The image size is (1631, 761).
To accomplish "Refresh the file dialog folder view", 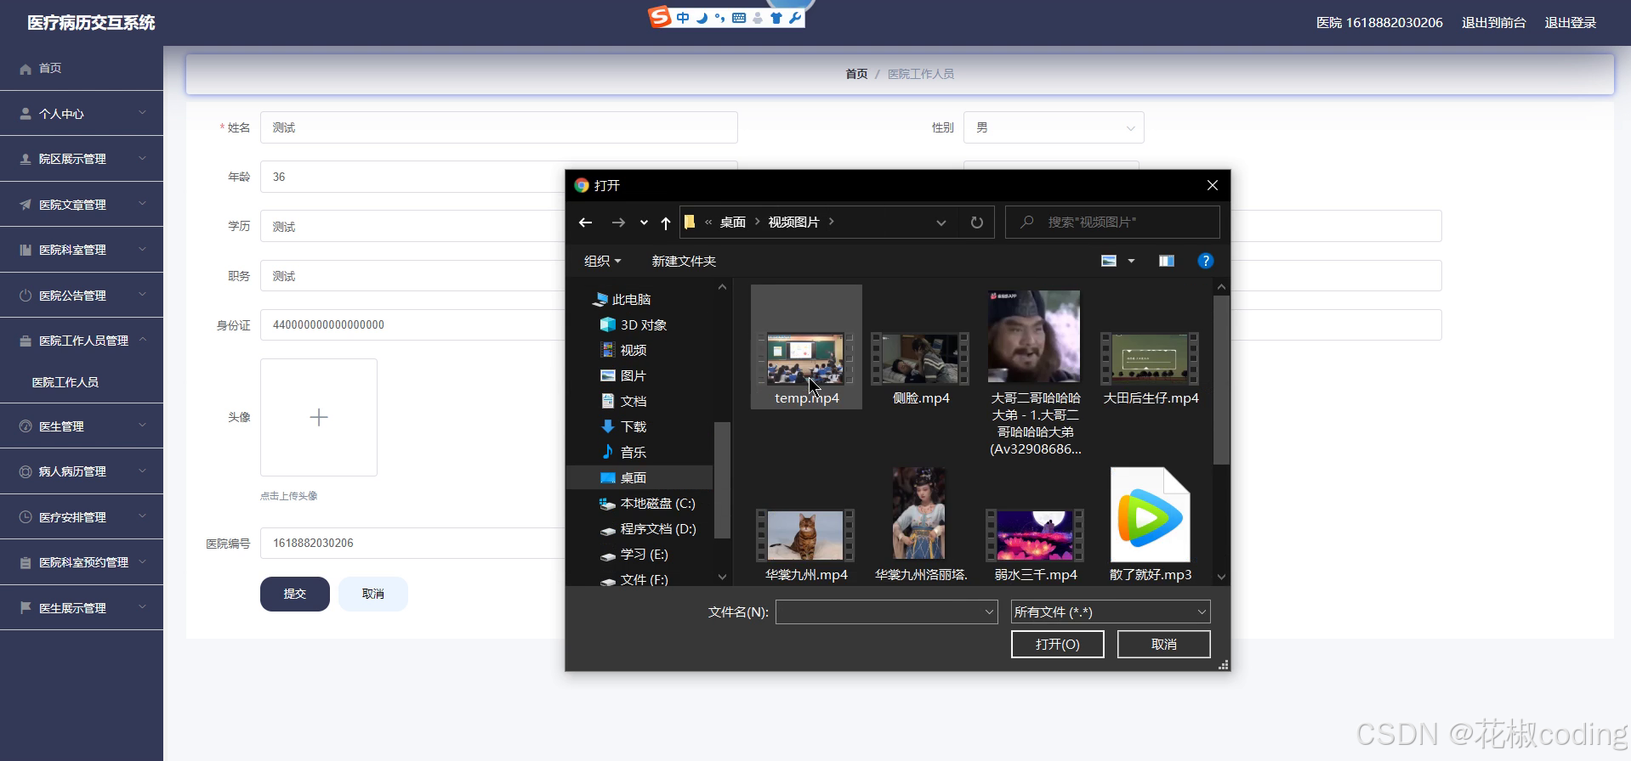I will [977, 223].
